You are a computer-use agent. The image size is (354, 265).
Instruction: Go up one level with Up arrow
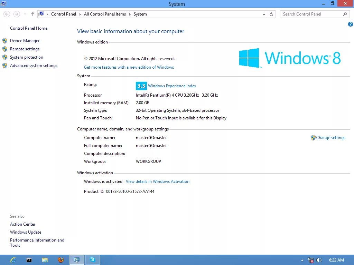point(33,14)
